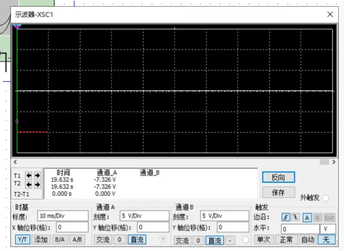Select the 外触发 radio button
This screenshot has height=251, width=344.
click(326, 198)
